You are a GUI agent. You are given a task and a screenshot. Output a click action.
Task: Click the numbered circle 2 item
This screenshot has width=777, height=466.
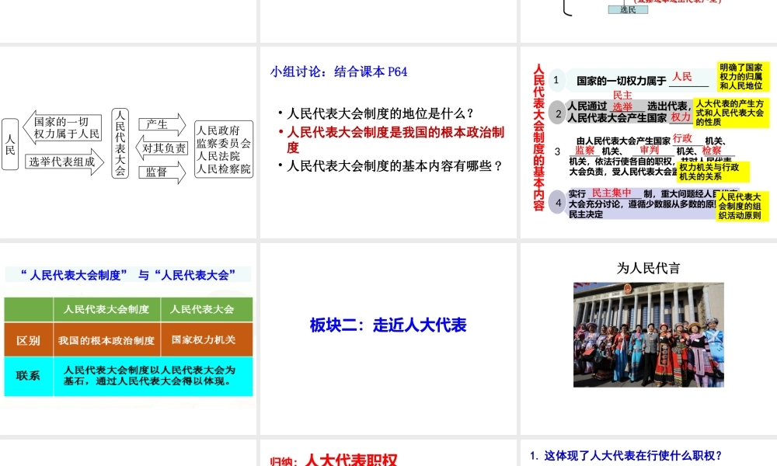[x=559, y=113]
